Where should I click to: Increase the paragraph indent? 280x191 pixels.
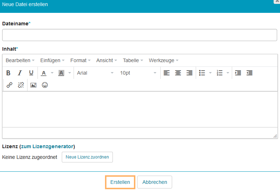coord(238,73)
